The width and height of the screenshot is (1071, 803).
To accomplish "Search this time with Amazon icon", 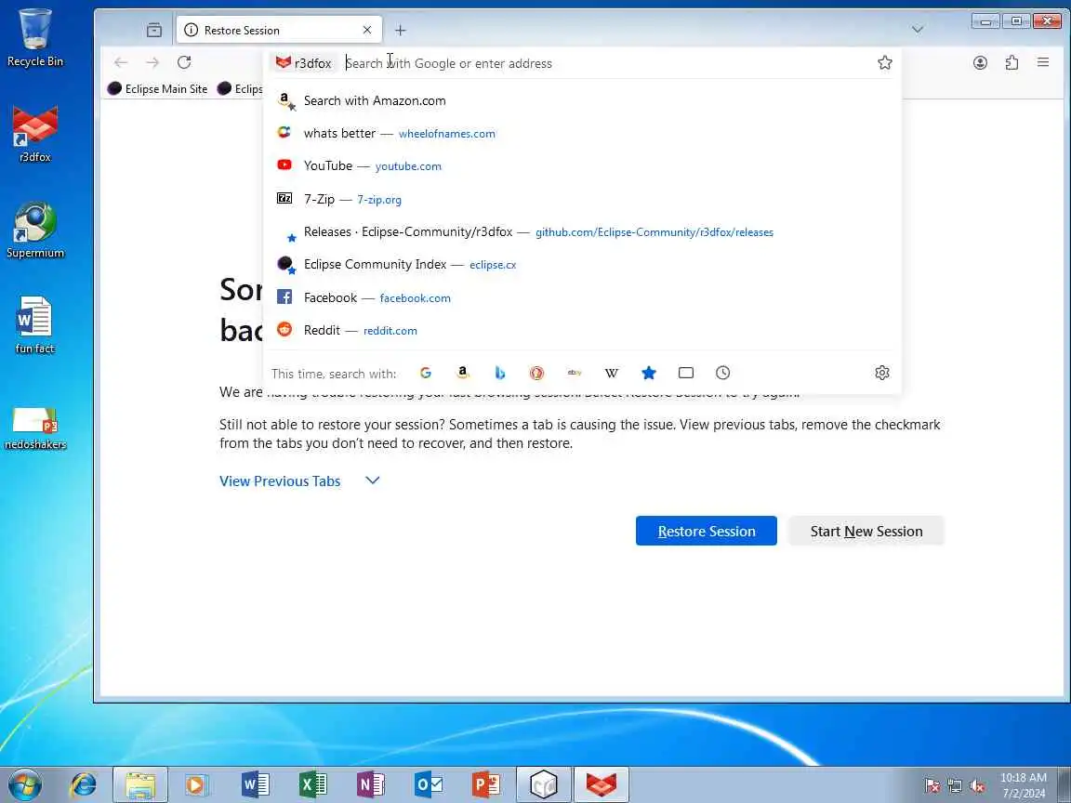I will [462, 373].
